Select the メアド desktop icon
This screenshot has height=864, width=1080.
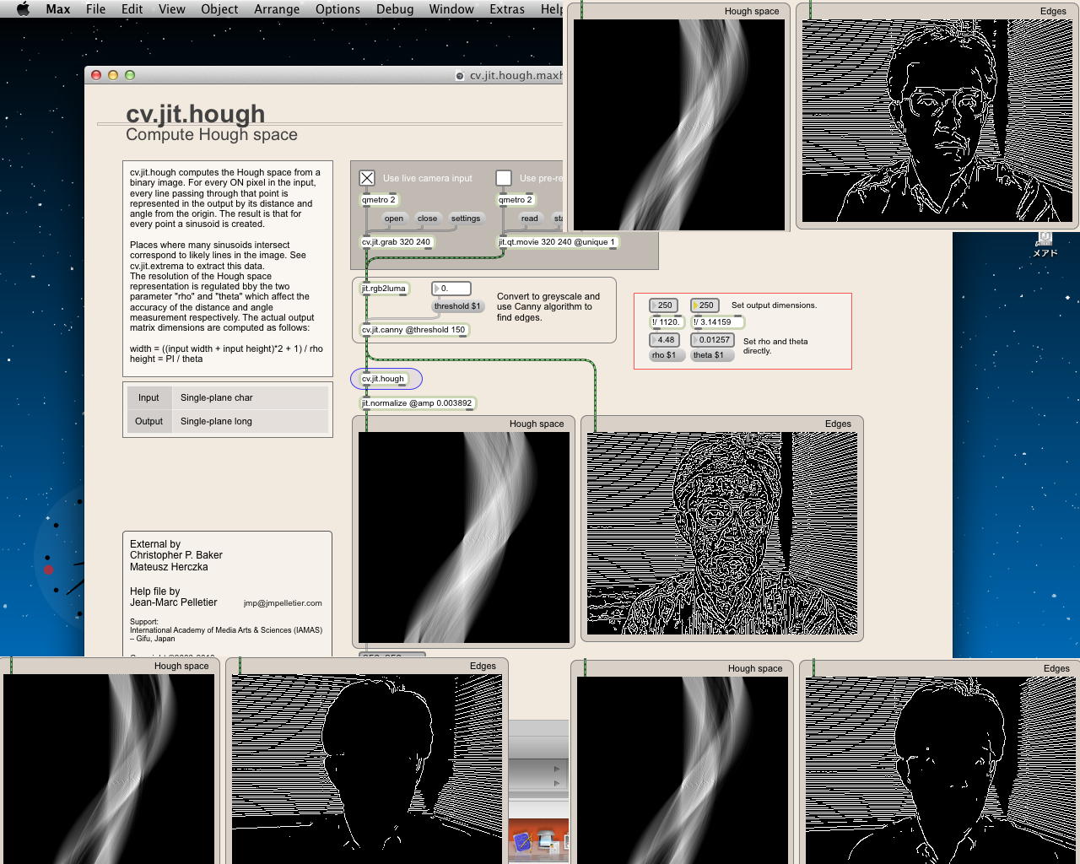pos(1045,245)
